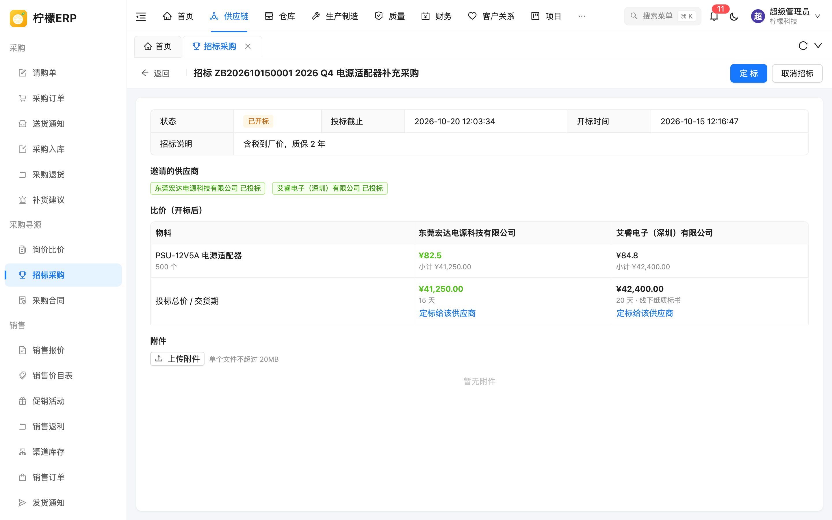Open the 财务 top menu

436,16
